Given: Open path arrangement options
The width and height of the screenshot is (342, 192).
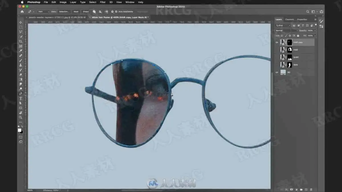Looking at the screenshot, I should [106, 12].
